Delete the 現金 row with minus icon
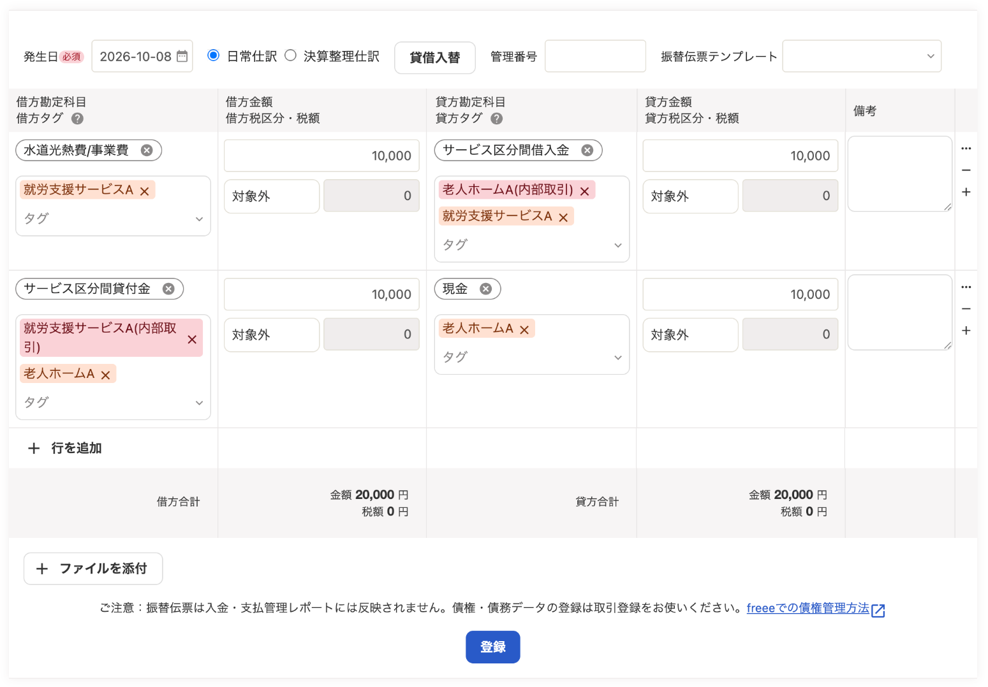This screenshot has height=687, width=988. point(966,308)
